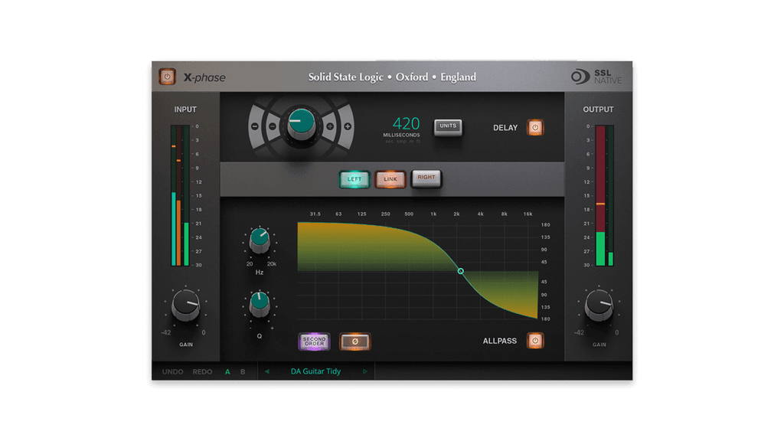
Task: Toggle the phase invert Ø button
Action: click(x=354, y=342)
